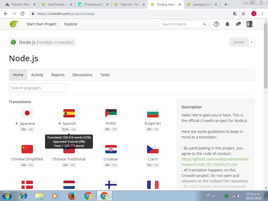Screen dimensions: 268x201
Task: Show hidden system tray icons
Action: click(x=220, y=196)
